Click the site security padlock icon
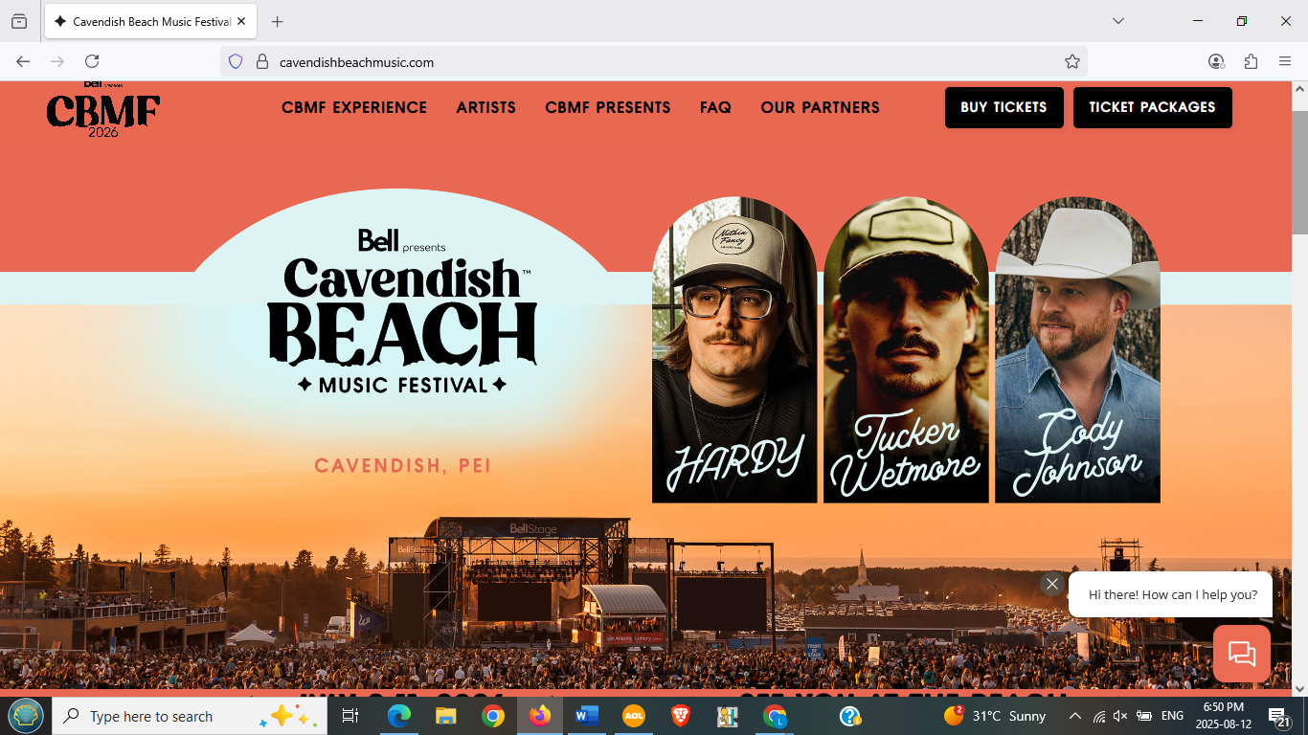 (x=261, y=61)
